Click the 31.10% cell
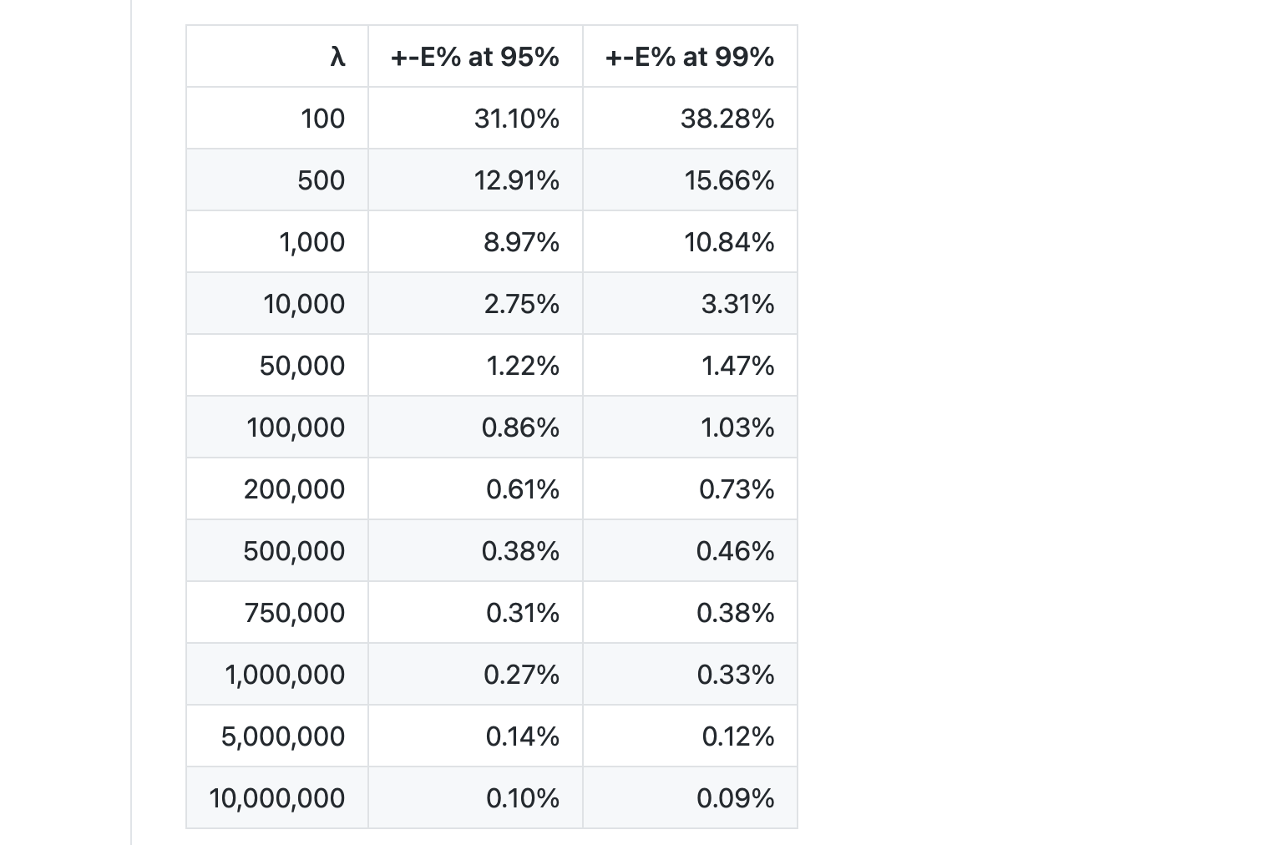Viewport: 1261px width, 845px height. click(517, 119)
